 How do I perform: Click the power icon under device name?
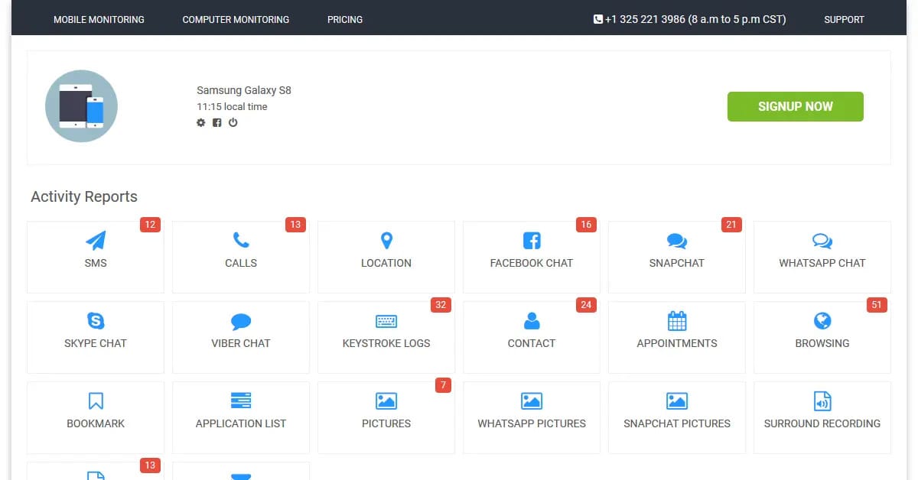coord(233,122)
